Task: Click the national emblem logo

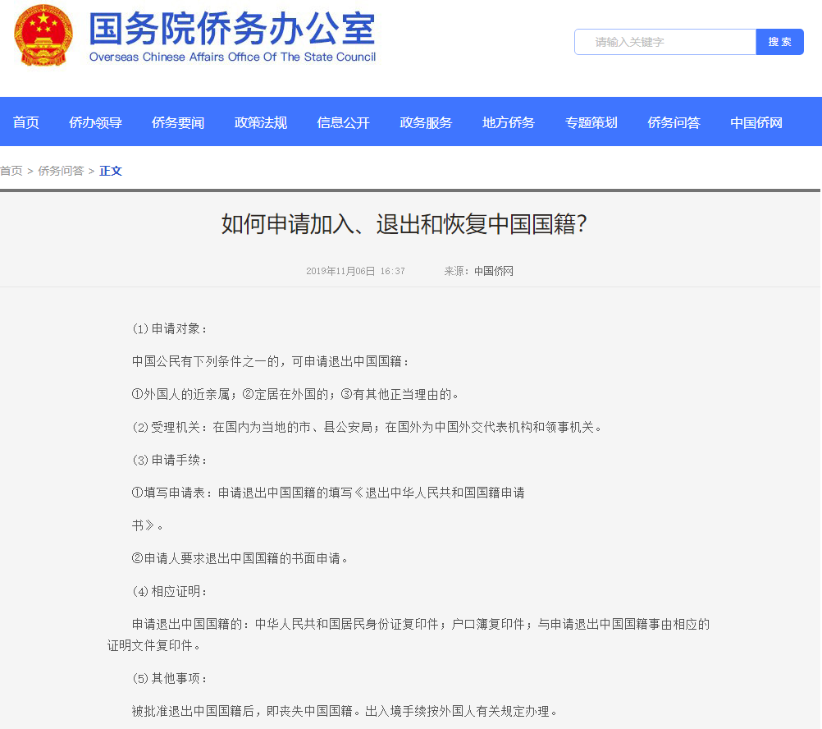Action: tap(42, 36)
